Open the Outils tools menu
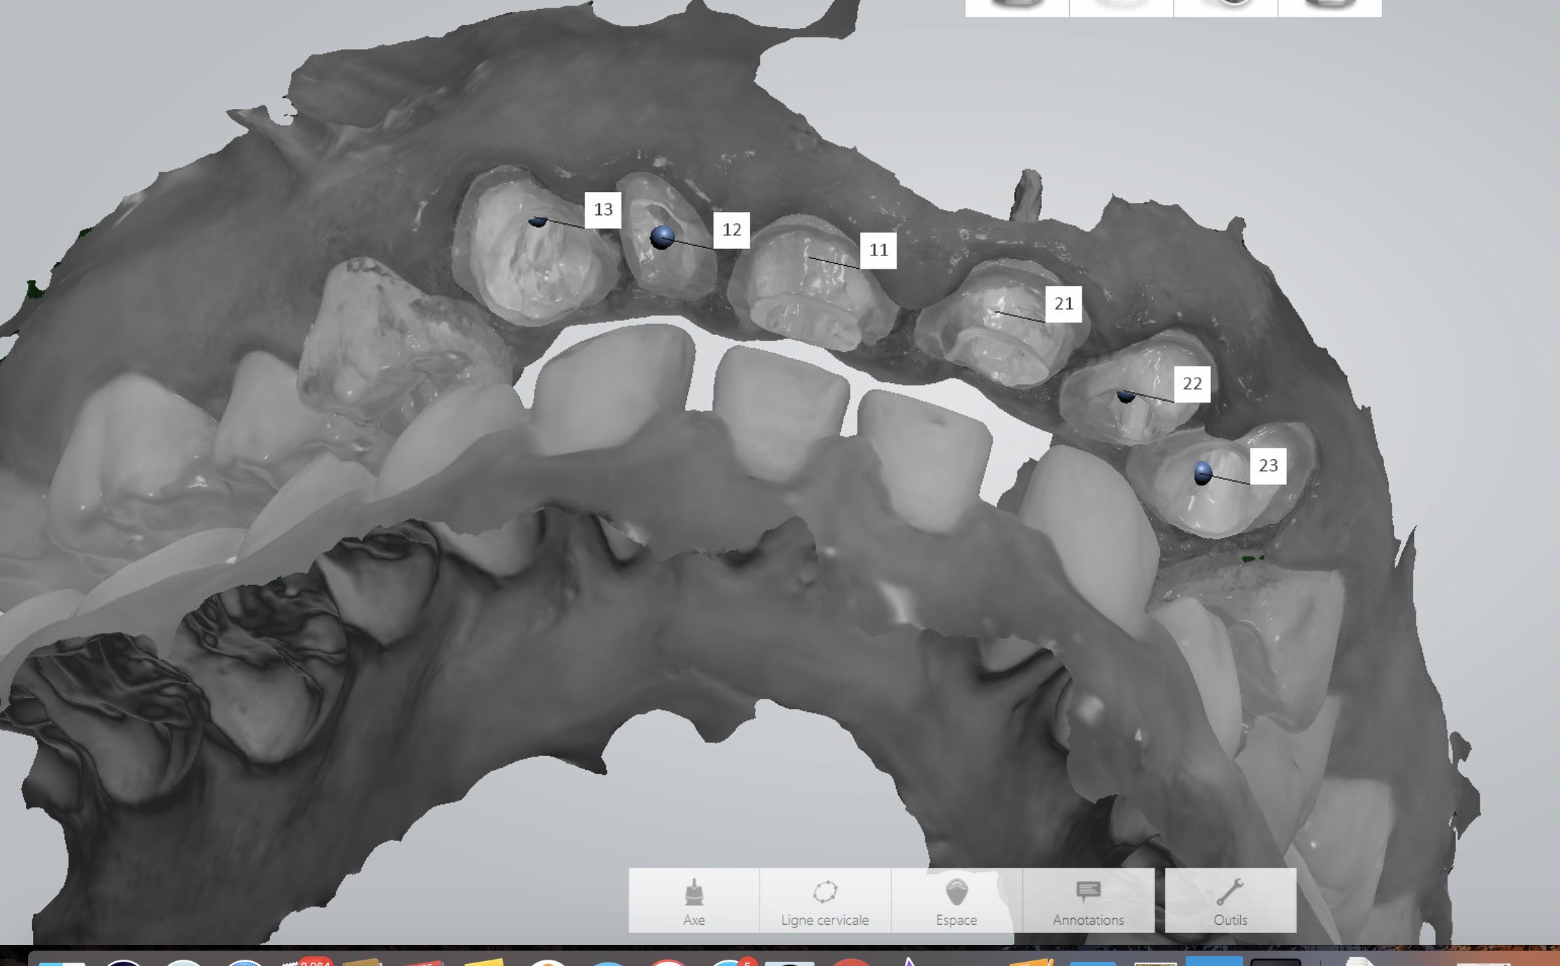 tap(1230, 900)
